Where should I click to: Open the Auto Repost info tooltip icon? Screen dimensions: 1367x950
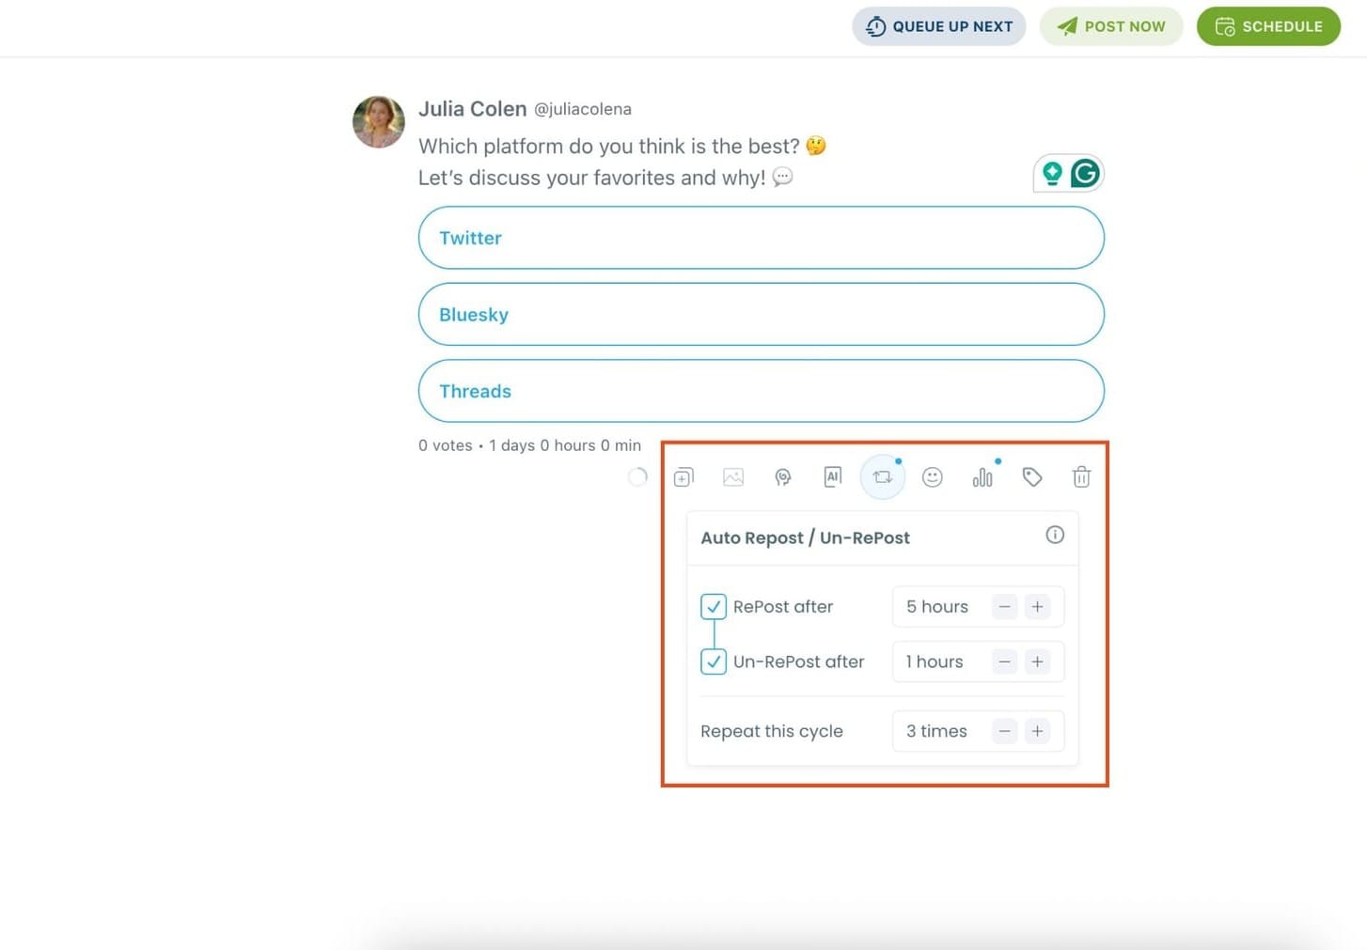tap(1055, 535)
